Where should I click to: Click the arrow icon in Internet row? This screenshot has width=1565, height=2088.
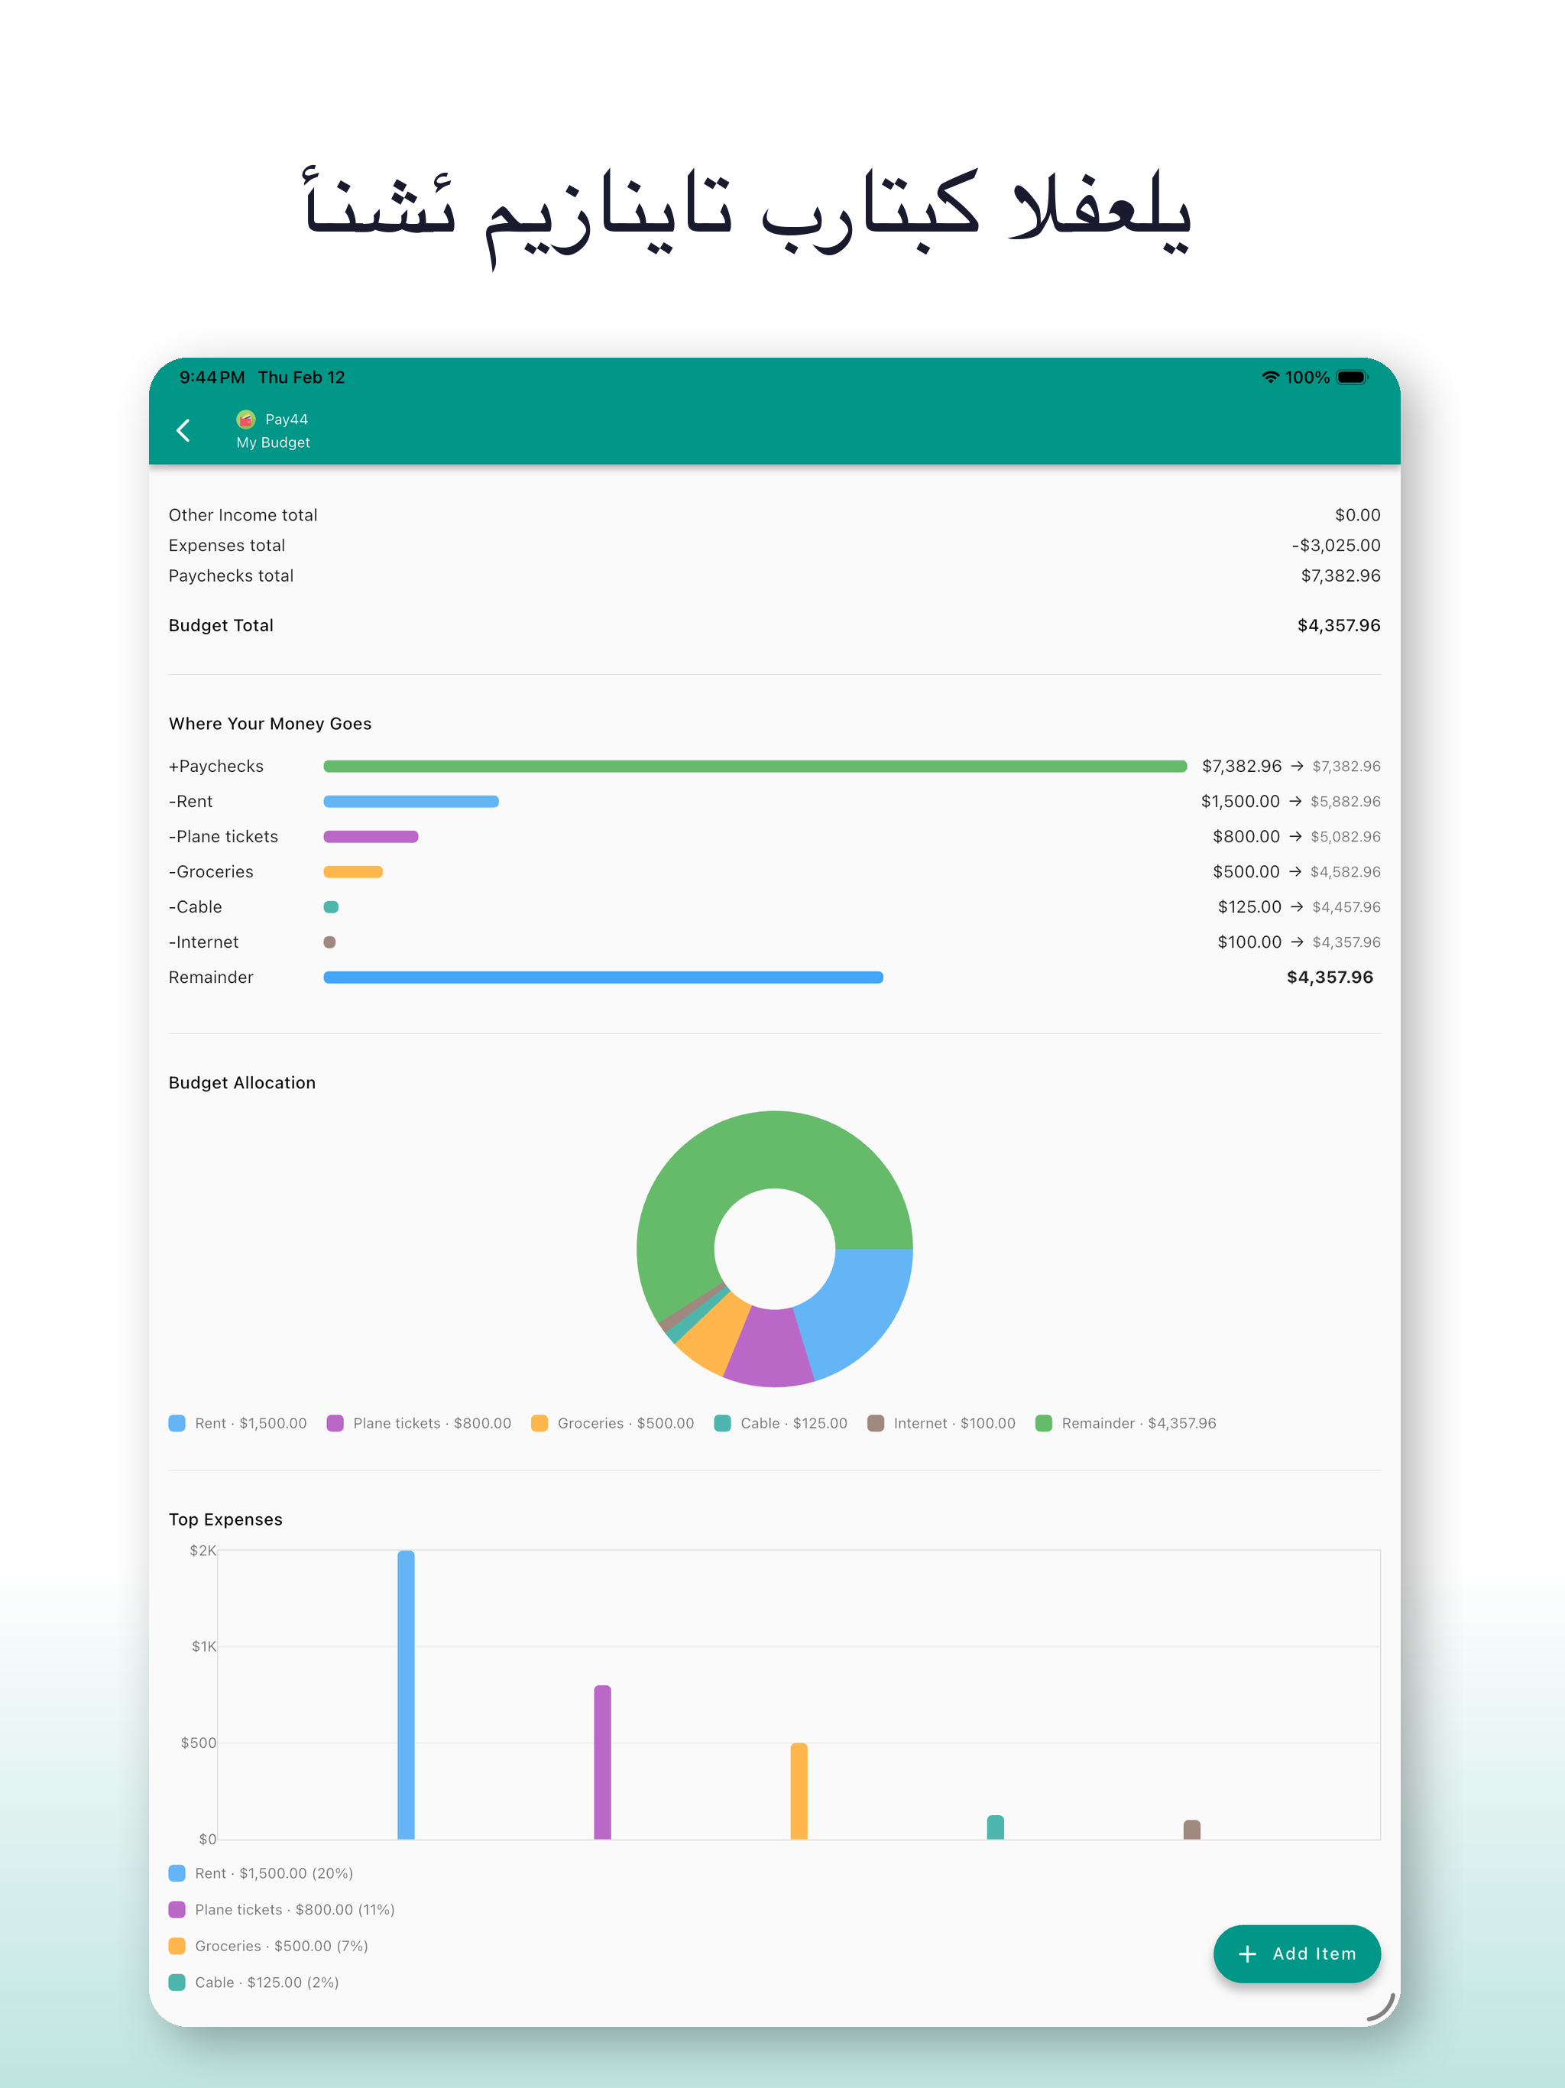click(x=1297, y=942)
